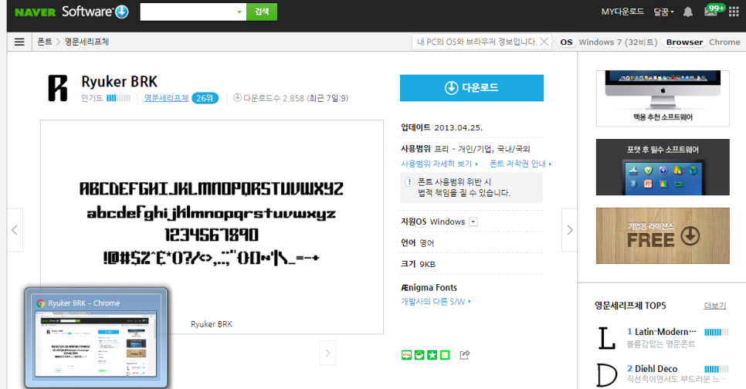Open 사용범위 자세히 보기 link
The width and height of the screenshot is (746, 389).
tap(439, 164)
